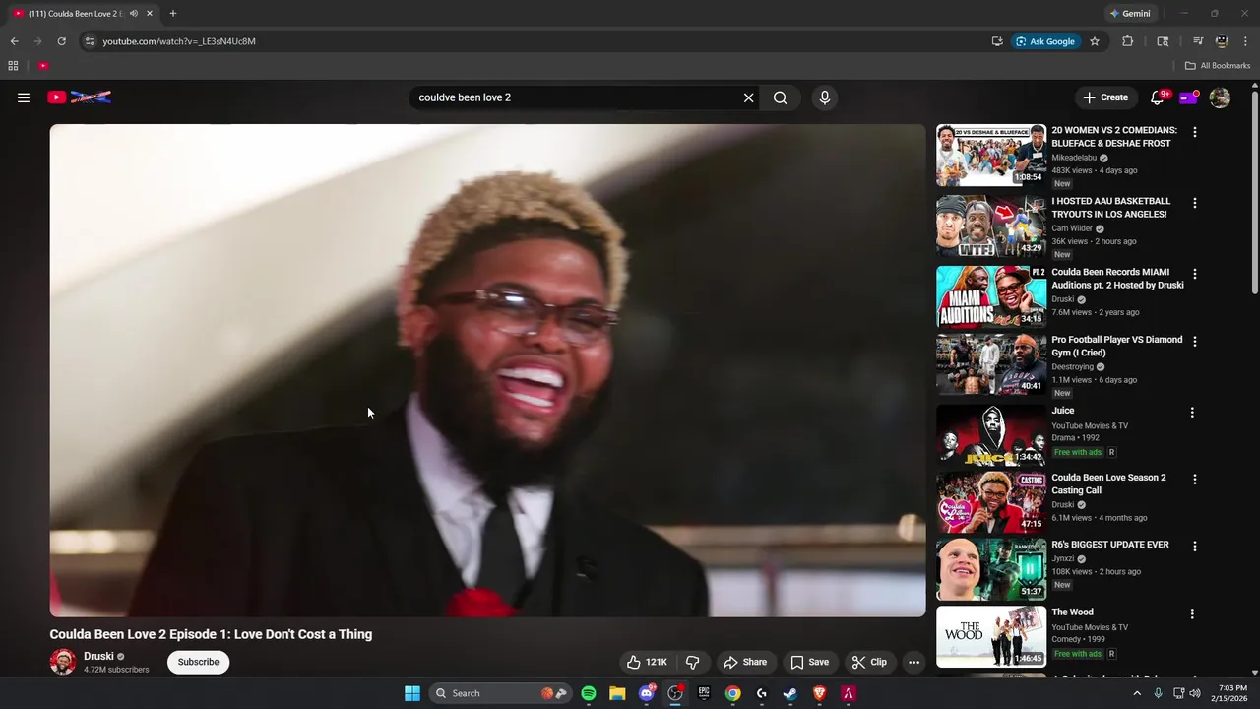Open Steam from taskbar
This screenshot has width=1260, height=709.
point(790,693)
